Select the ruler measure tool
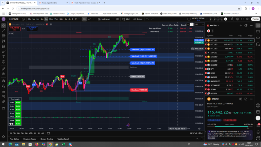Viewport: 261px width, 147px height. click(4, 69)
